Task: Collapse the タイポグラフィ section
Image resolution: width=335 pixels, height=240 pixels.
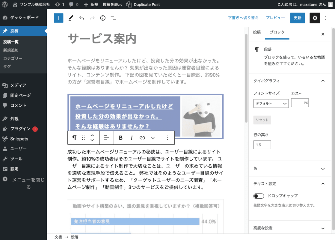Action: tap(323, 81)
